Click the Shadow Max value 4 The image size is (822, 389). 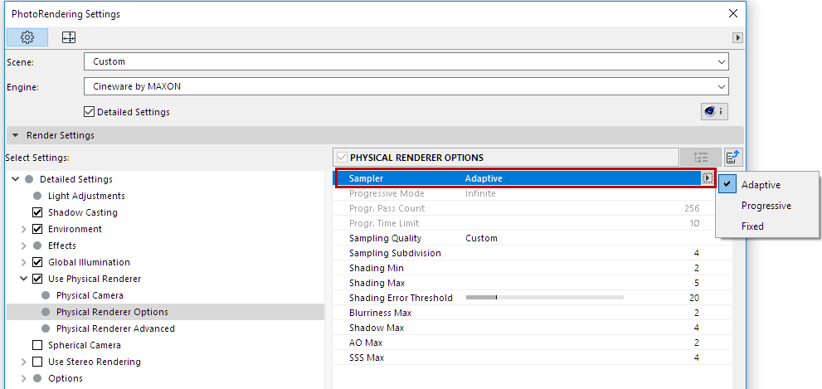(697, 328)
